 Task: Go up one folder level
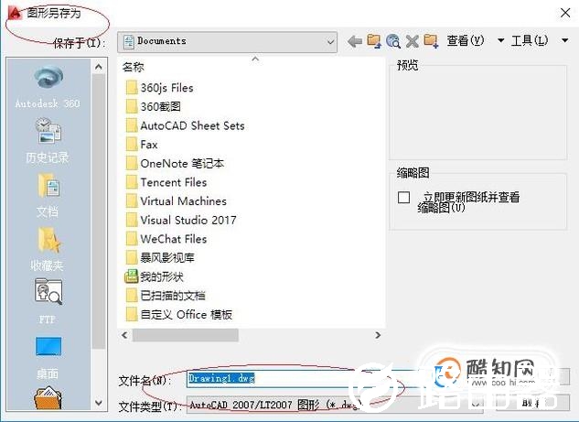tap(374, 41)
